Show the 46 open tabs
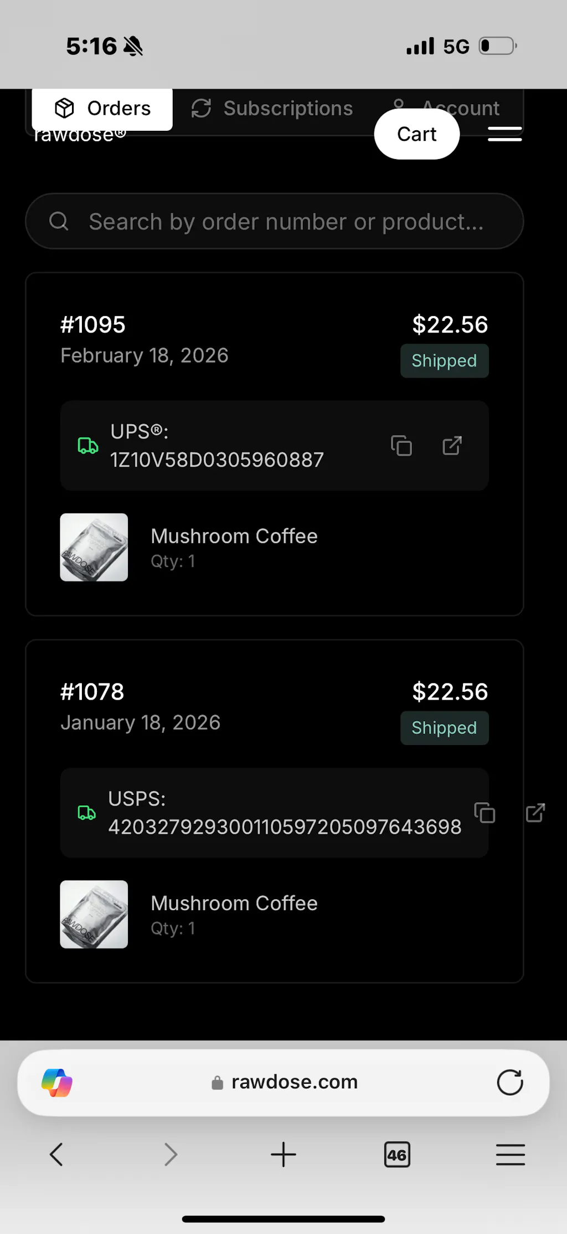The height and width of the screenshot is (1234, 567). coord(397,1155)
